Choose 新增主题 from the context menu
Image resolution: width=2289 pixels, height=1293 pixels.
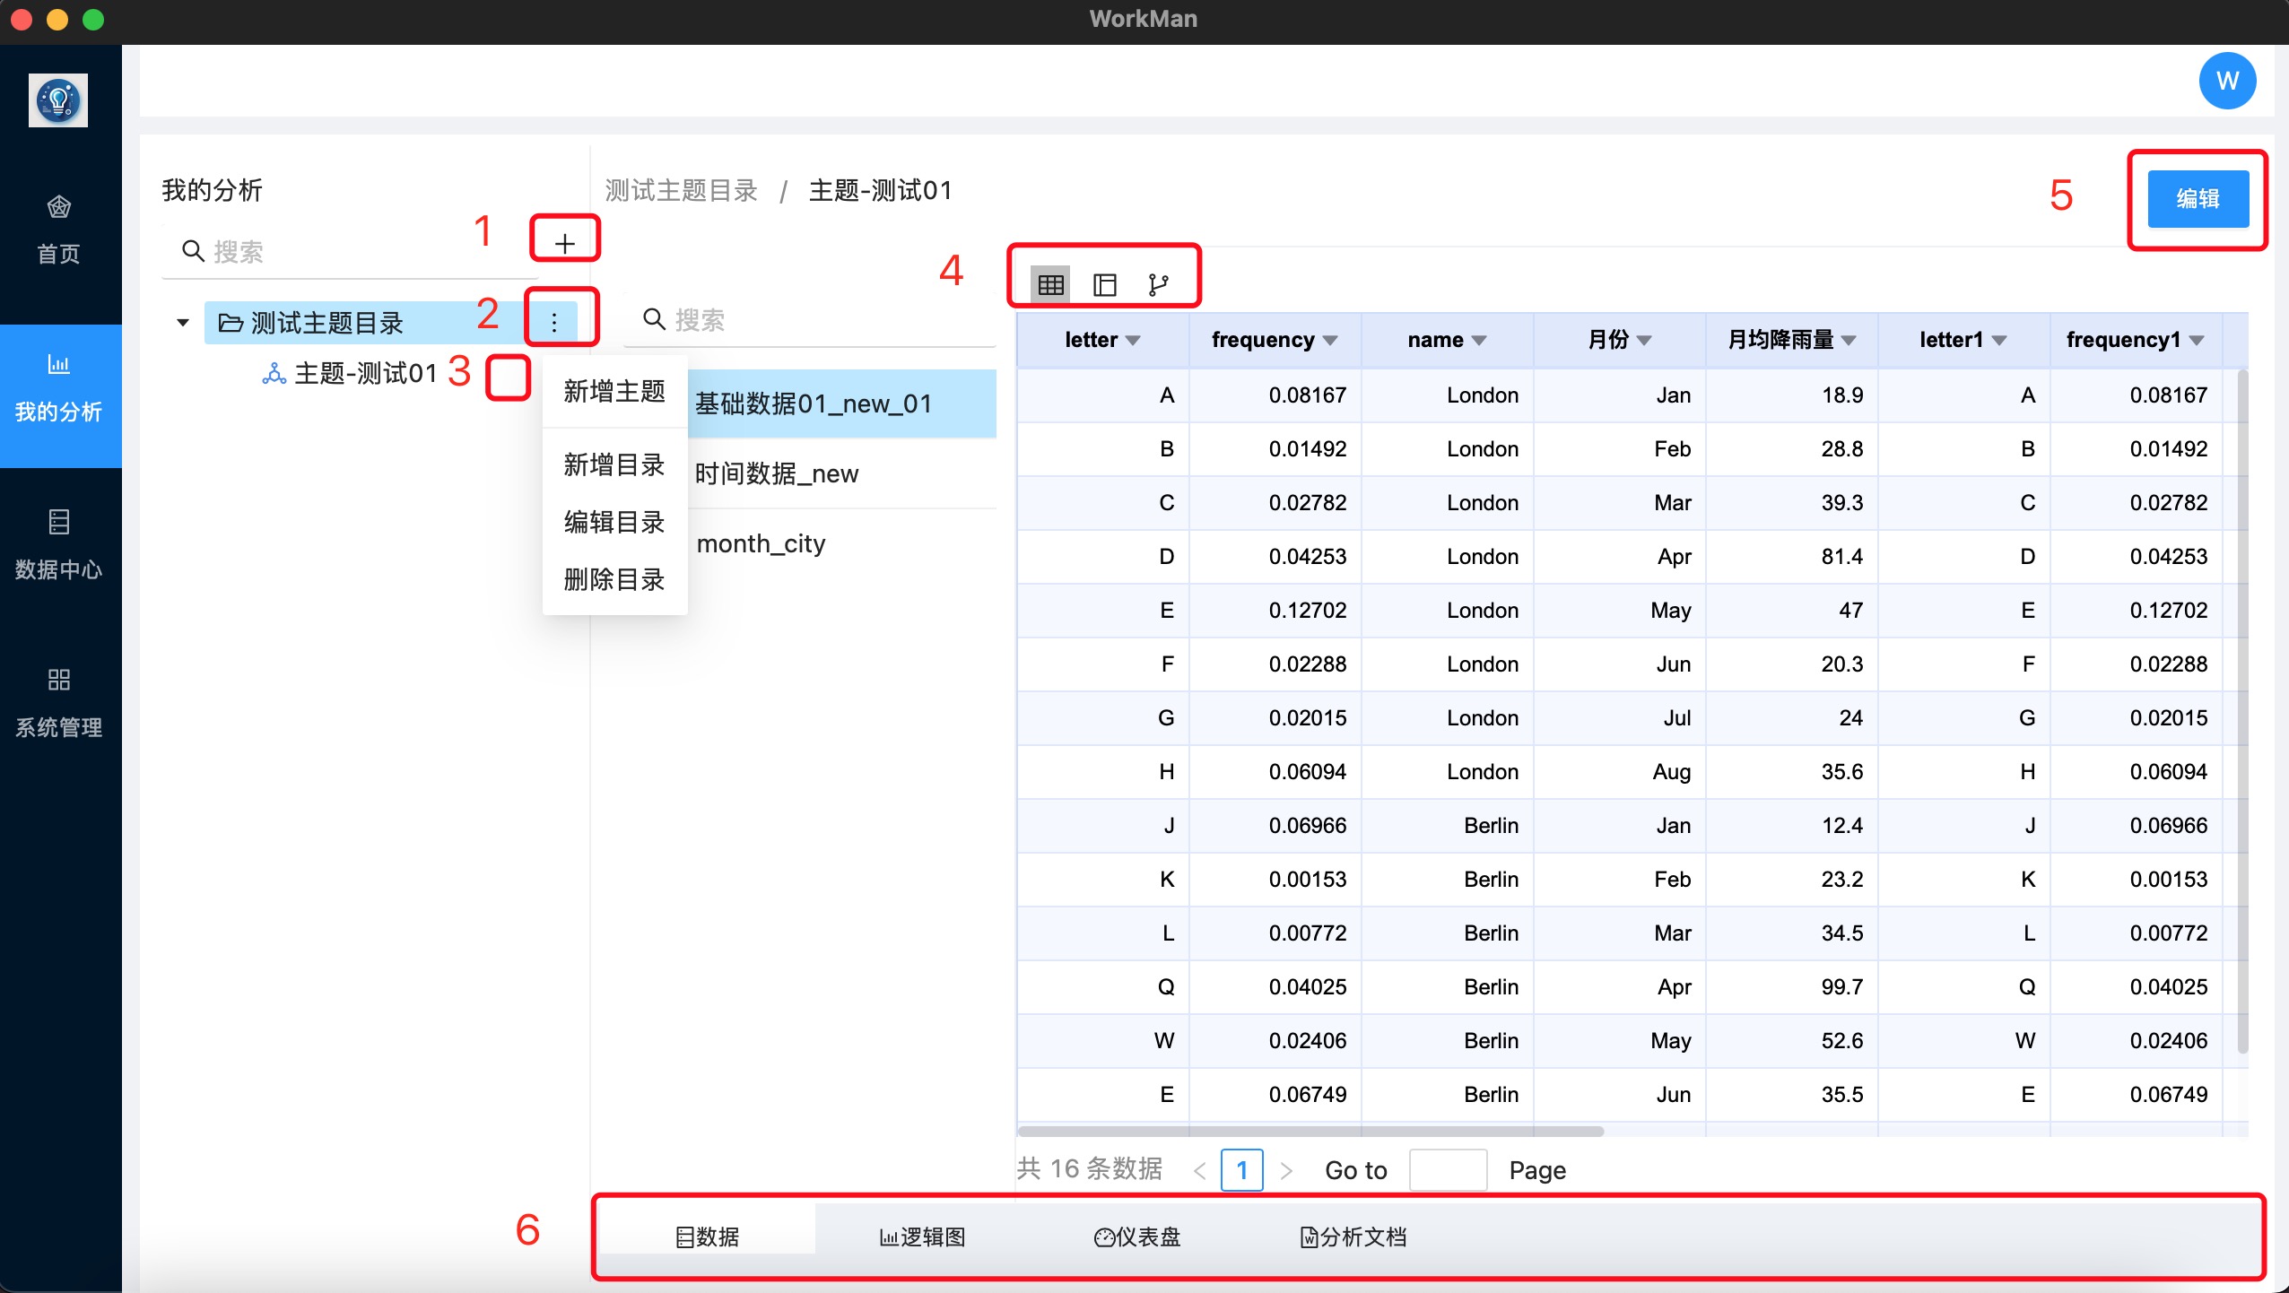coord(614,391)
